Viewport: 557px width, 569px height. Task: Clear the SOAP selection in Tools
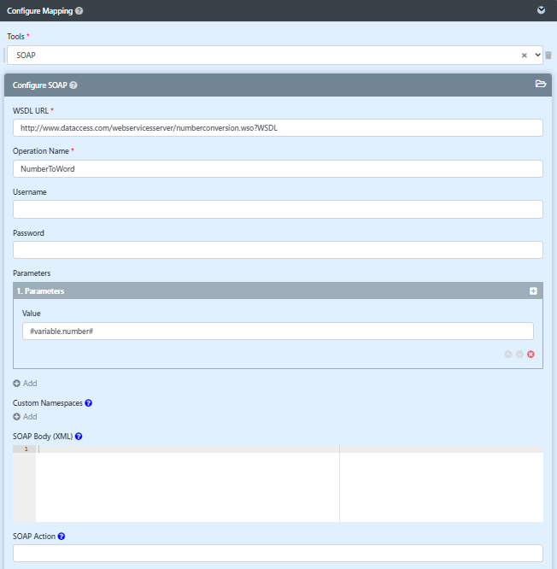pos(524,56)
